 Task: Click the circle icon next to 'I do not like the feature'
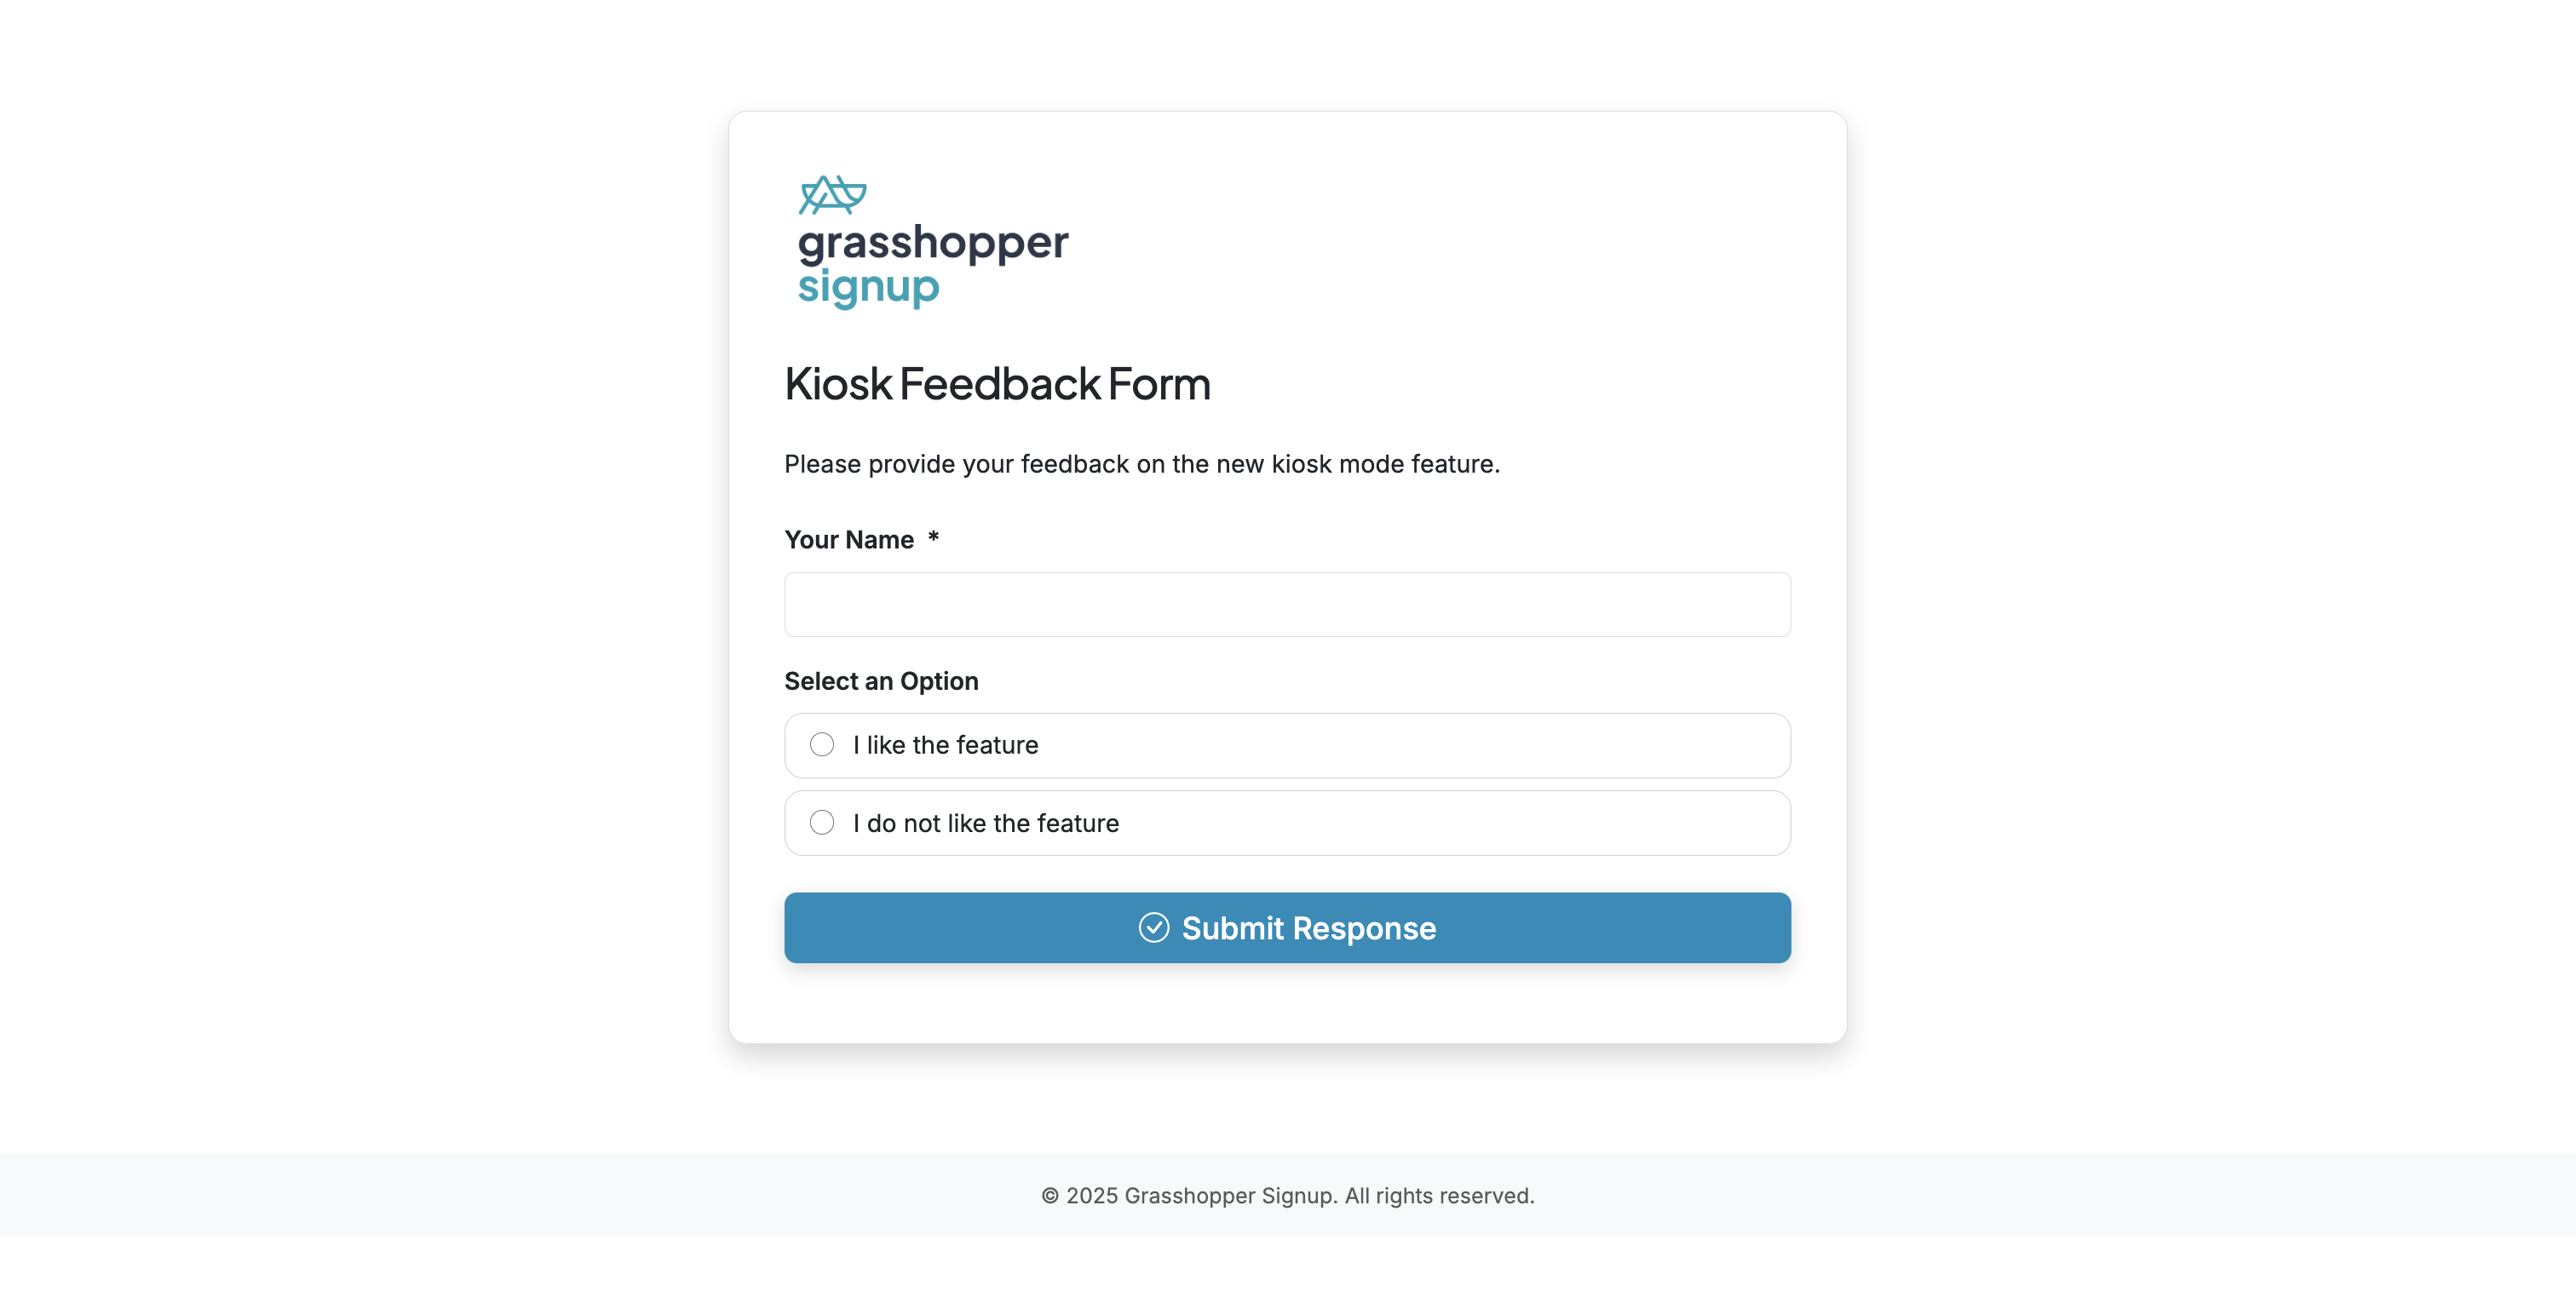(822, 822)
